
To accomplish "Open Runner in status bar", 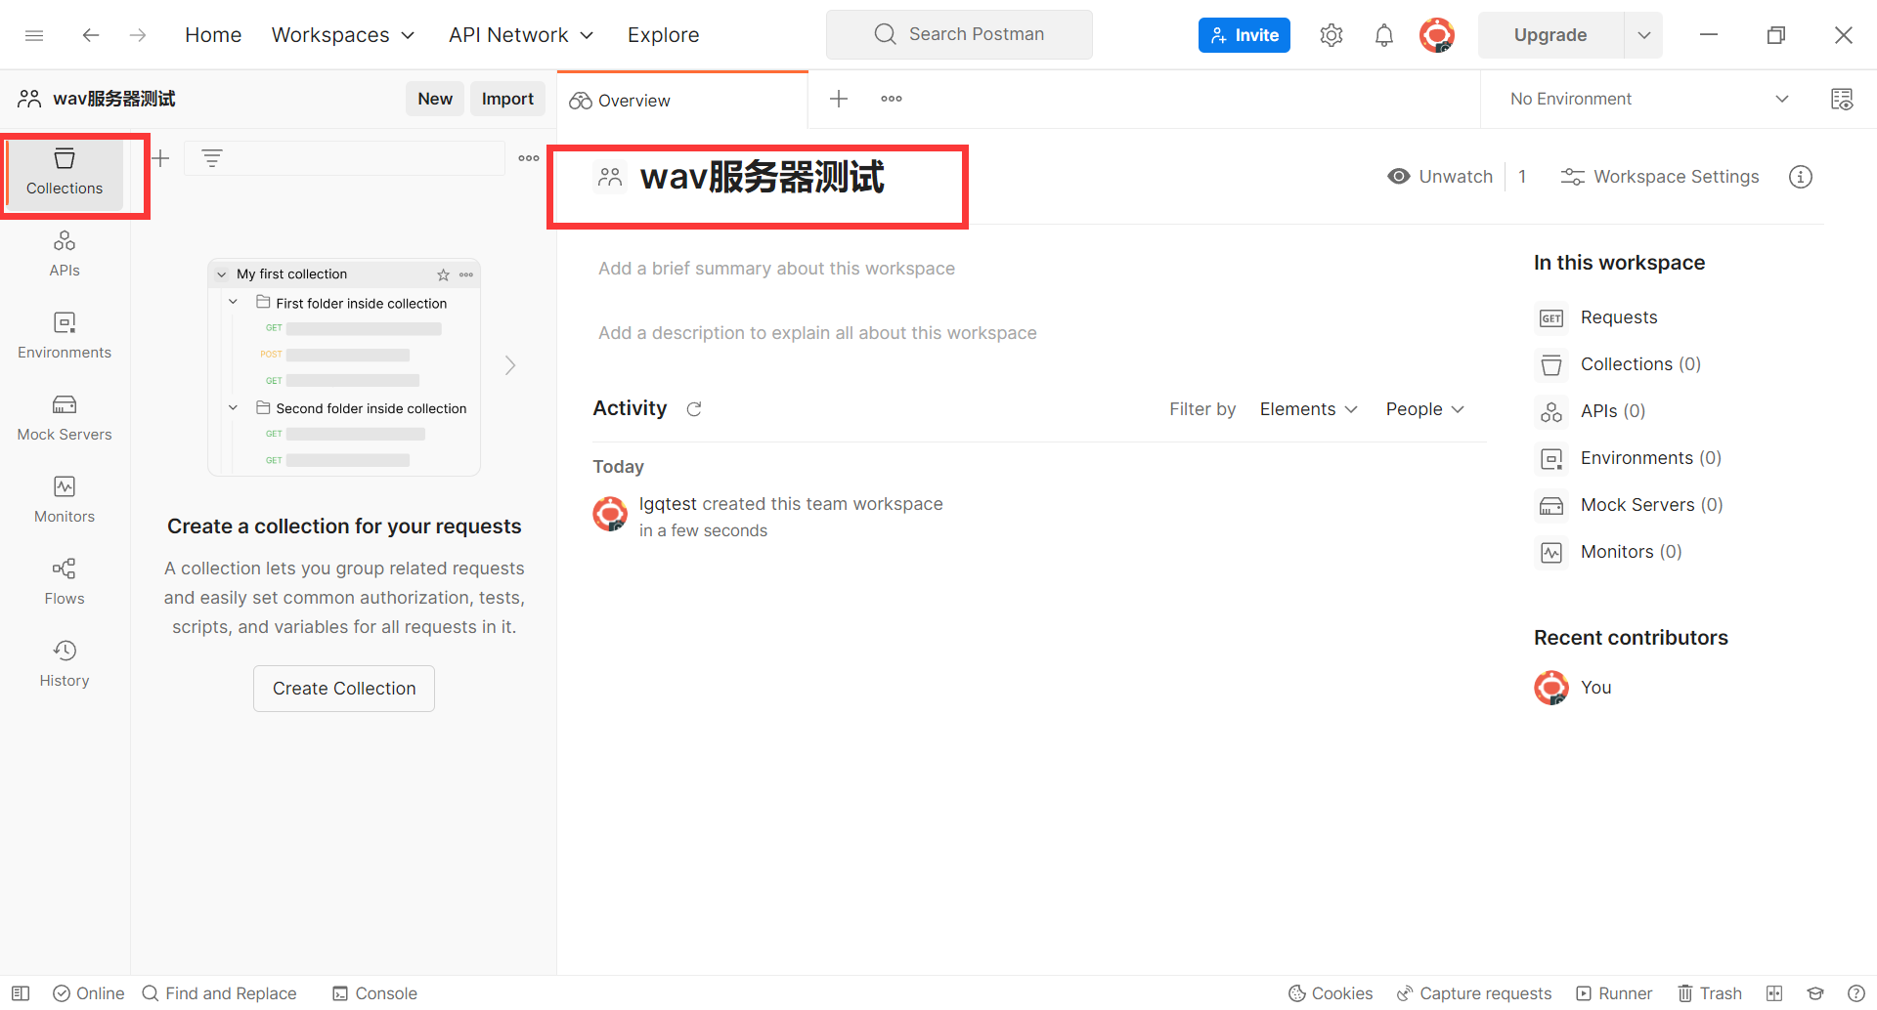I will (x=1614, y=993).
